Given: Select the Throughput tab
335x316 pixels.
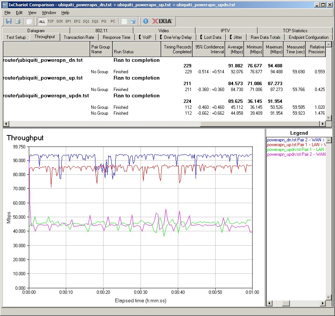Looking at the screenshot, I should [x=45, y=37].
